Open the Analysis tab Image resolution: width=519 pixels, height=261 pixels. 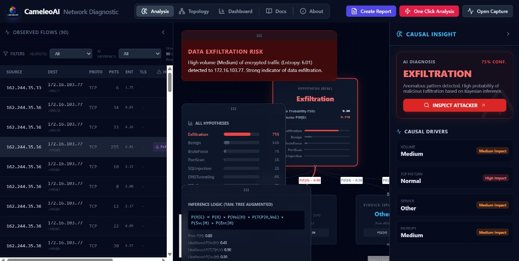(x=155, y=11)
